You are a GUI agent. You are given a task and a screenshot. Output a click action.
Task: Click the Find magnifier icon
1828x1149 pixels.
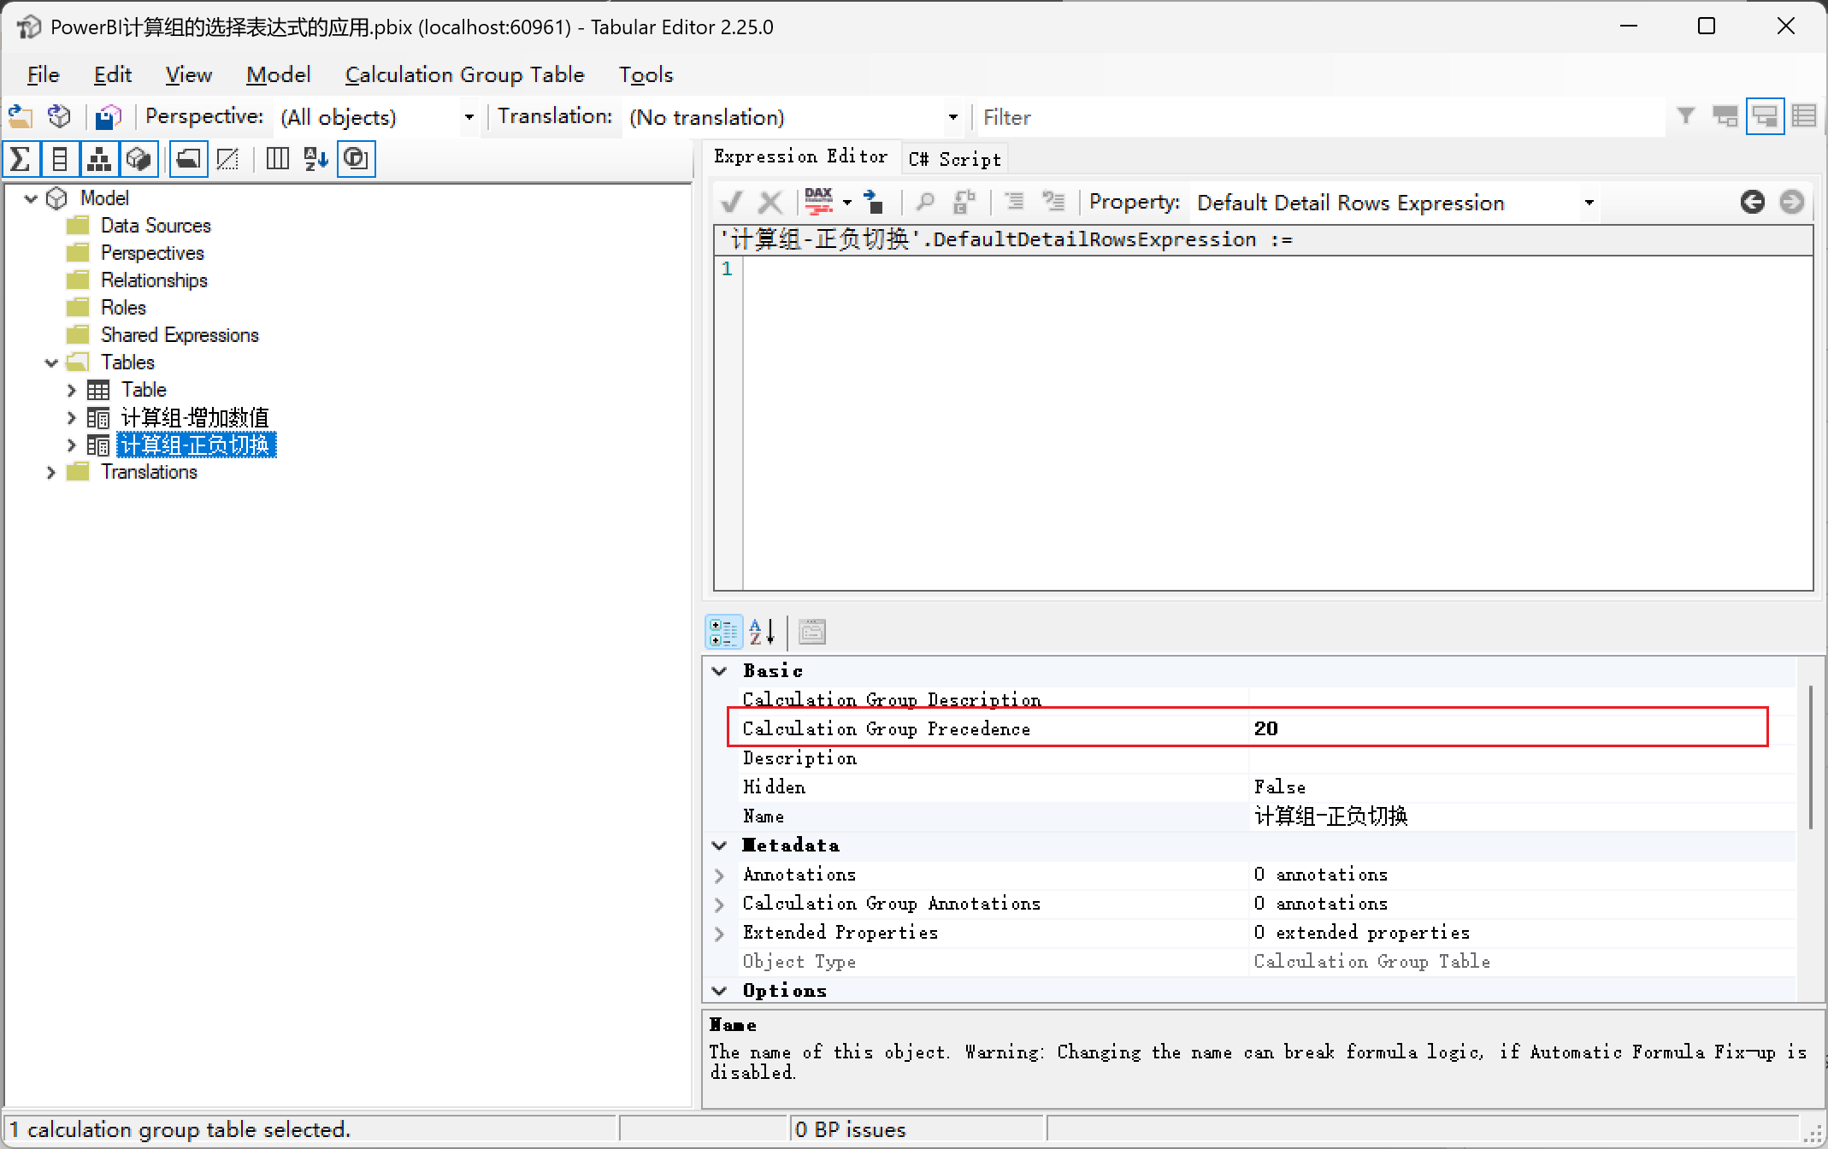coord(924,203)
